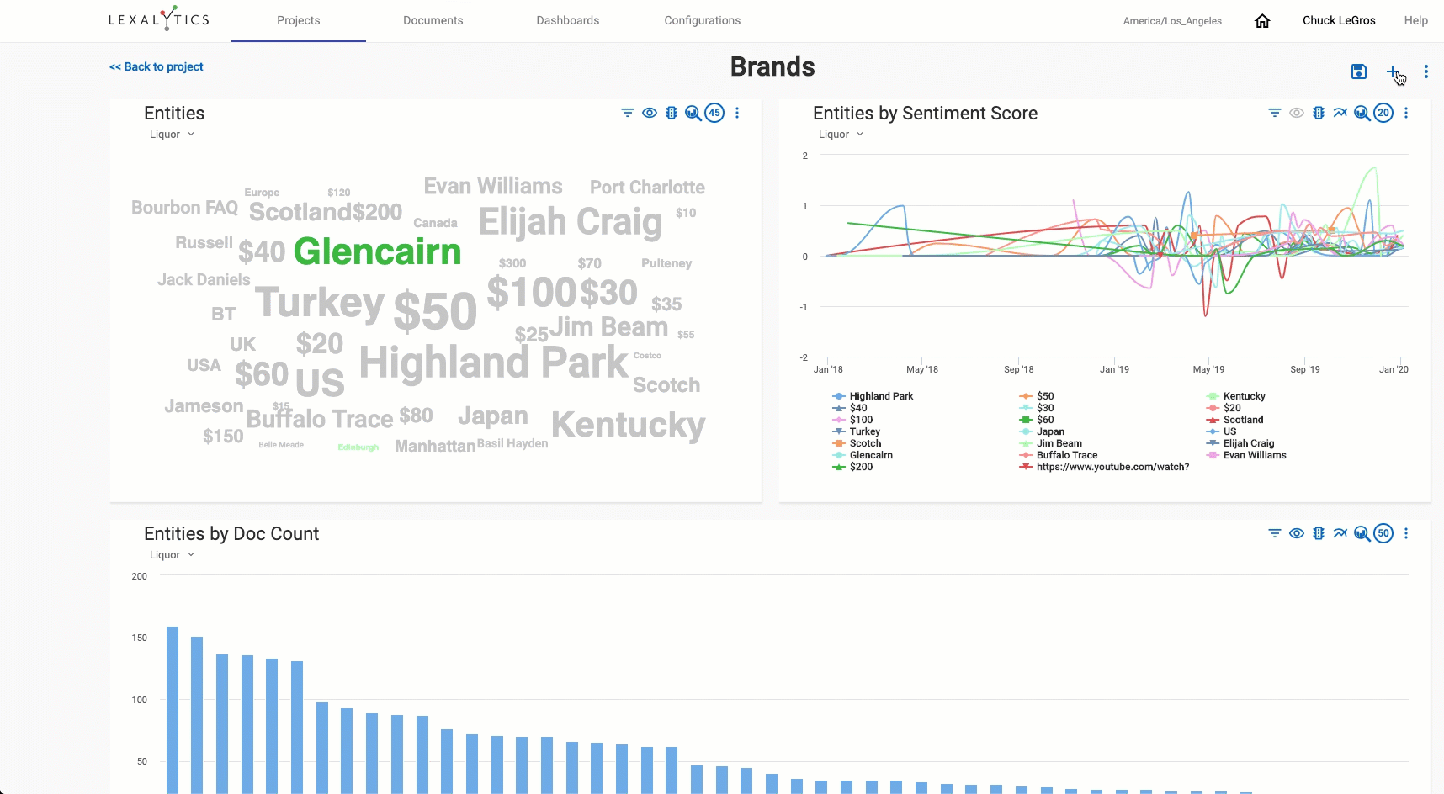Open three-dot menu of Doc Count widget
Image resolution: width=1444 pixels, height=794 pixels.
click(x=1406, y=533)
